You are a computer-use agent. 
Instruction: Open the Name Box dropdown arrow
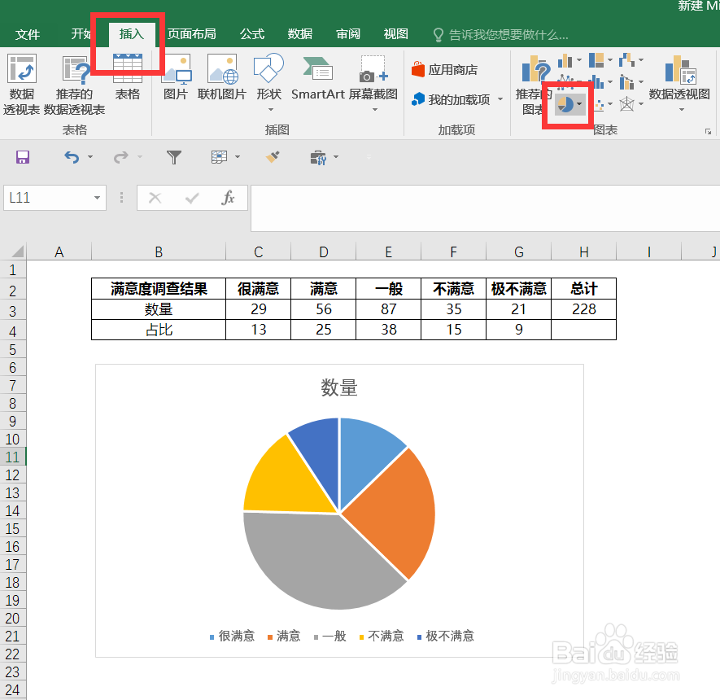coord(97,198)
